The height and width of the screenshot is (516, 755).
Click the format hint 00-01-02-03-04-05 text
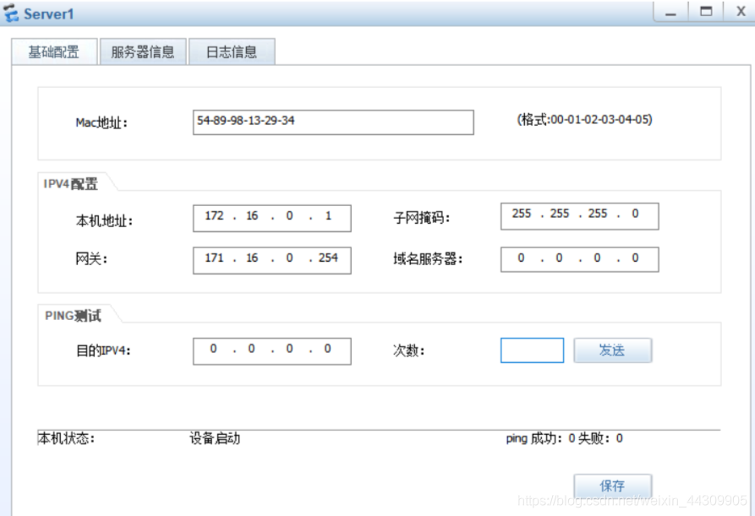pyautogui.click(x=584, y=119)
